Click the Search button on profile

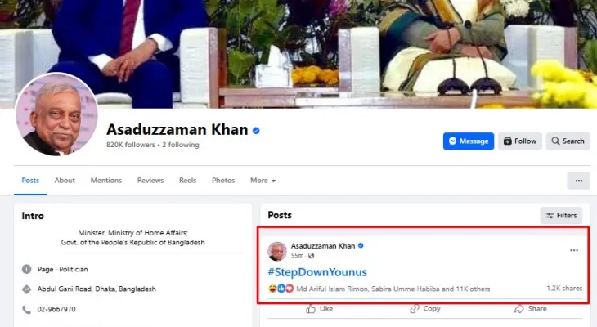pos(568,141)
